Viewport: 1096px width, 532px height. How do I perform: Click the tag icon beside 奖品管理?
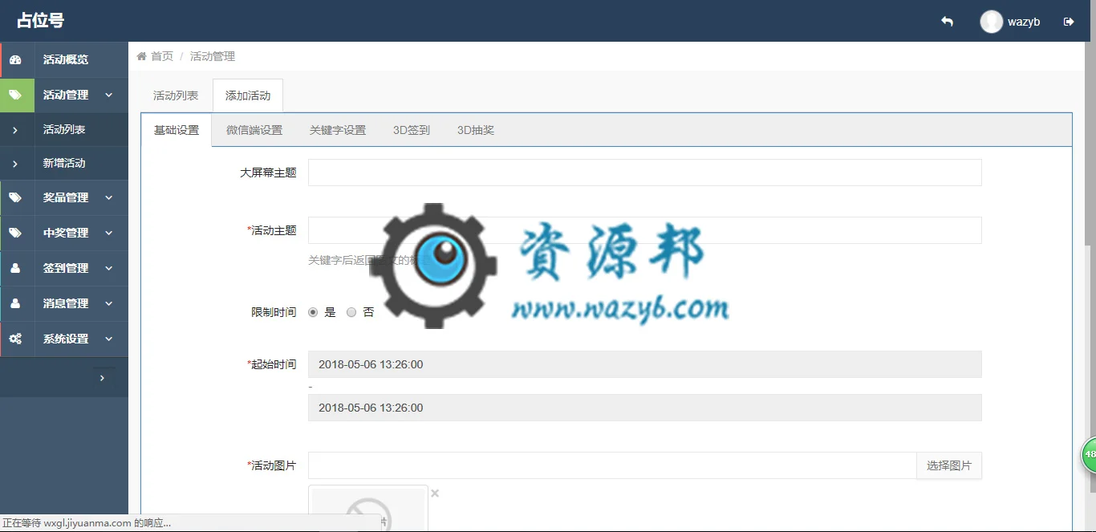tap(15, 197)
